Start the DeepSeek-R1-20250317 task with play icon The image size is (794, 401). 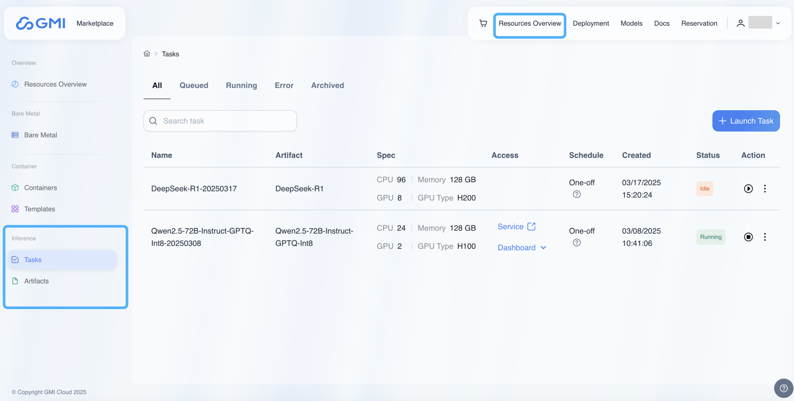[x=748, y=189]
